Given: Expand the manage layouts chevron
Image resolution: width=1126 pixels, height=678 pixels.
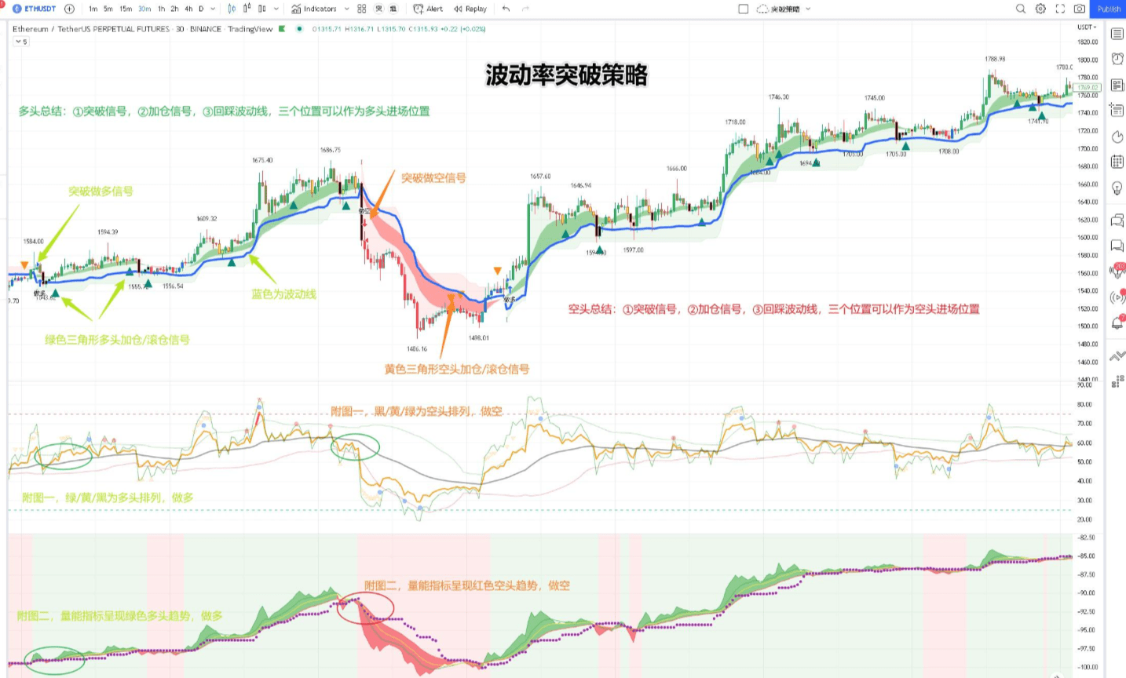Looking at the screenshot, I should tap(808, 9).
